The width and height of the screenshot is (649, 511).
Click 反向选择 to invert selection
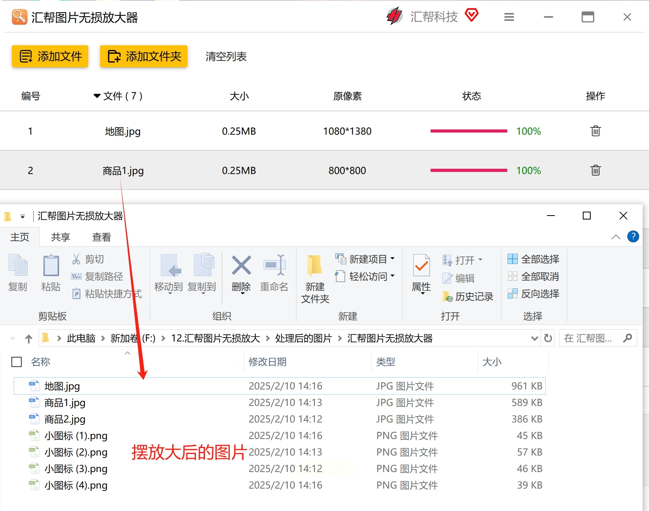coord(533,293)
